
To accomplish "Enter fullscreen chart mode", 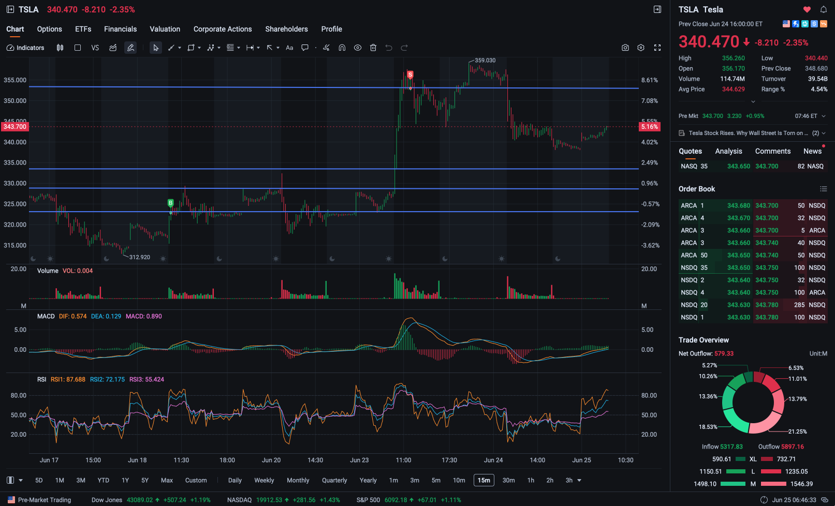I will click(x=657, y=48).
